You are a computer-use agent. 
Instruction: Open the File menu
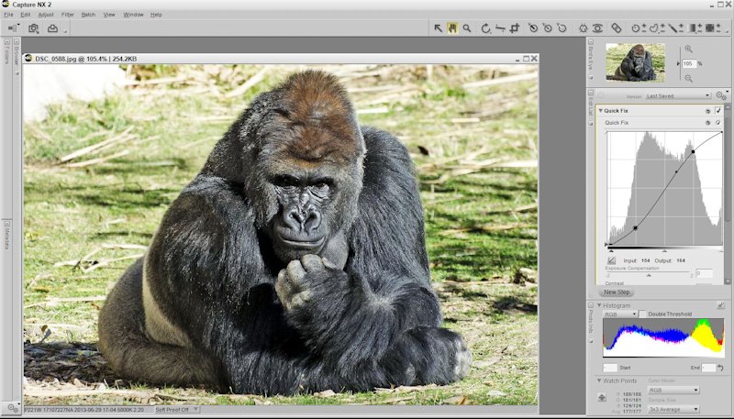8,15
